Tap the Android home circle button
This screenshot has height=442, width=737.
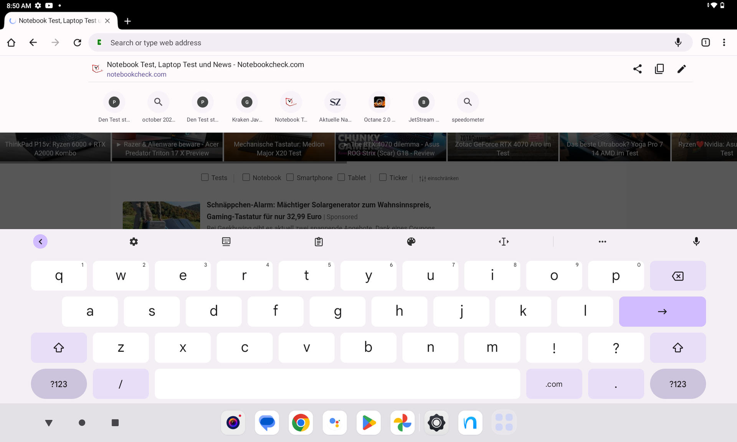click(x=82, y=423)
